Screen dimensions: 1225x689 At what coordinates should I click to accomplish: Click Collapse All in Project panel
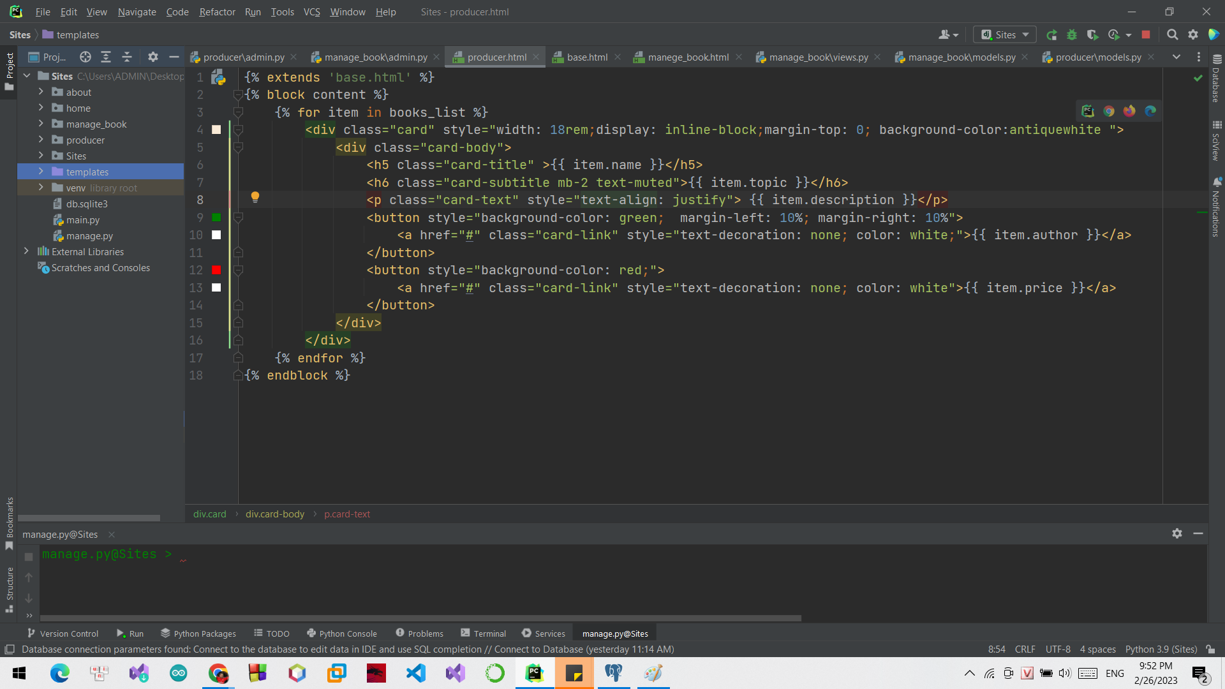127,57
